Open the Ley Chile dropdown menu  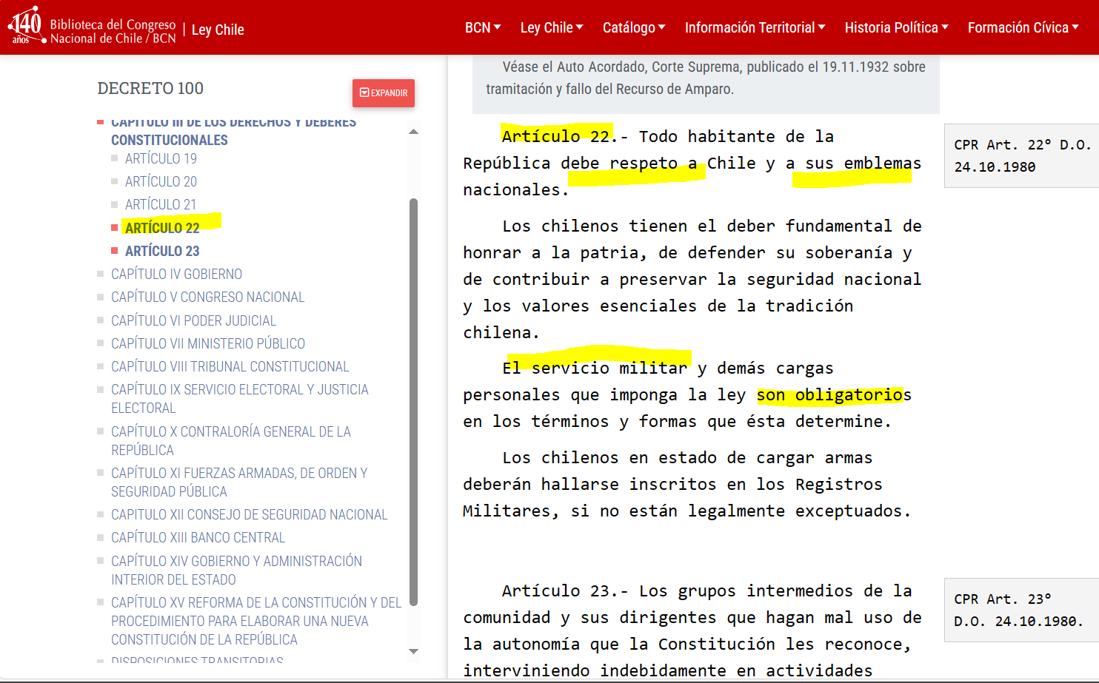click(x=552, y=27)
